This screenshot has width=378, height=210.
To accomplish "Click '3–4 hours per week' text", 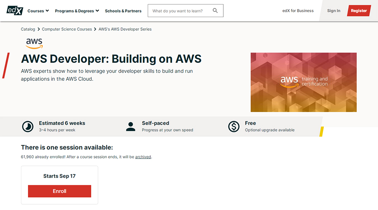I will pos(57,130).
